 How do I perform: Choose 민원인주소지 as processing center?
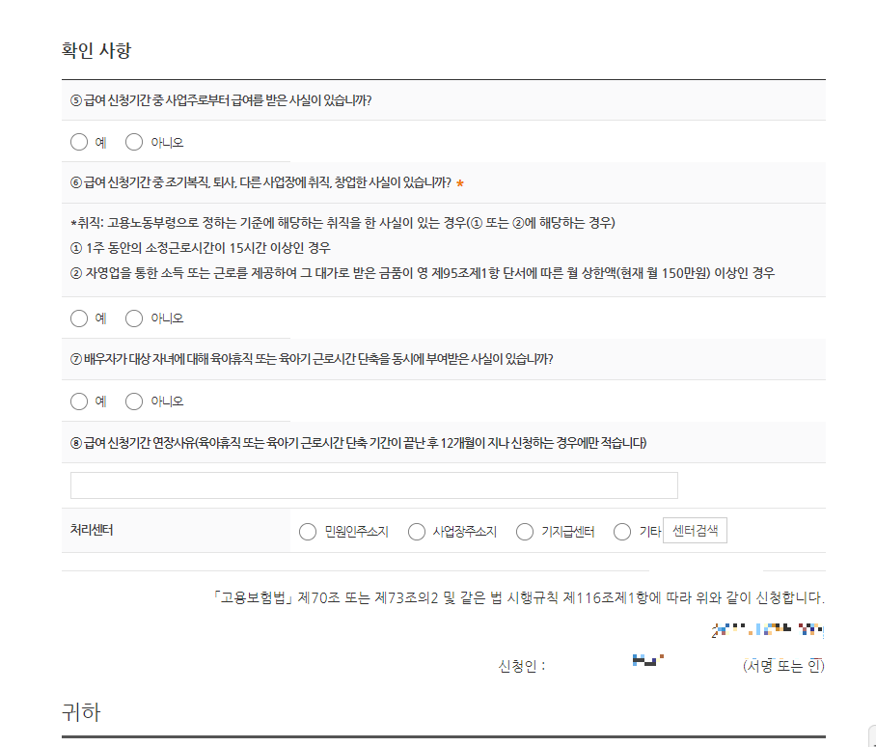pyautogui.click(x=307, y=531)
